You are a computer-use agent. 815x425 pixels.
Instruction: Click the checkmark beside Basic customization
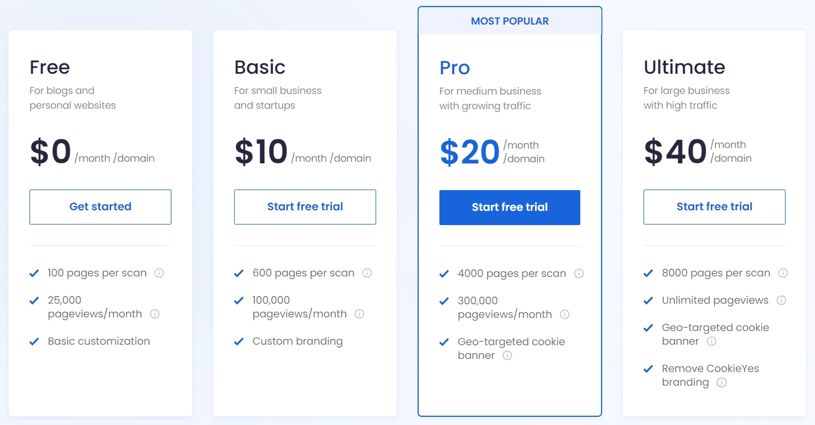[34, 341]
